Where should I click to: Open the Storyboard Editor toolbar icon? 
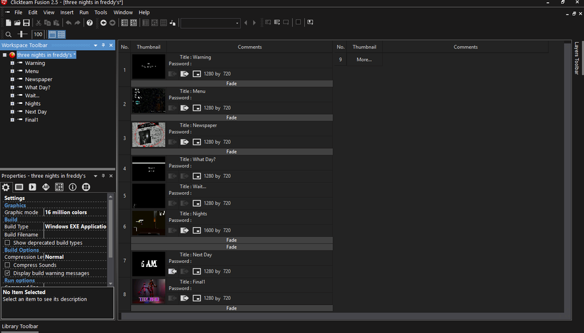[125, 23]
